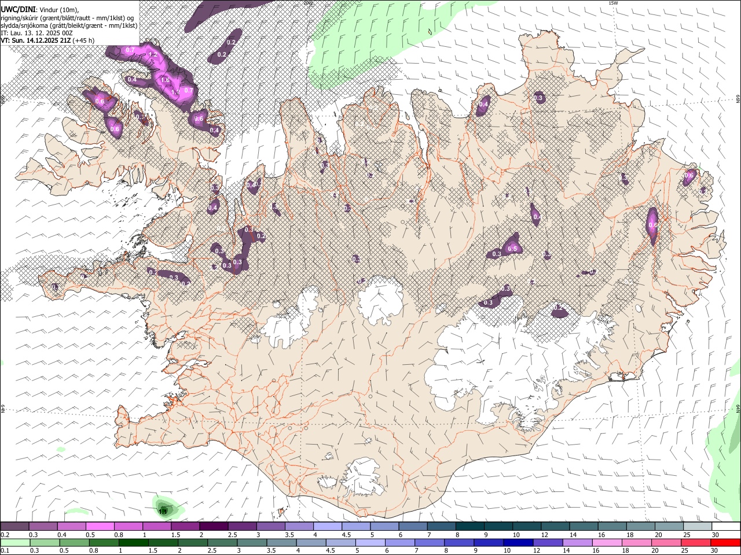Image resolution: width=741 pixels, height=555 pixels.
Task: Select the grey-blue 3.5–4 rain legend swatch
Action: (x=281, y=542)
